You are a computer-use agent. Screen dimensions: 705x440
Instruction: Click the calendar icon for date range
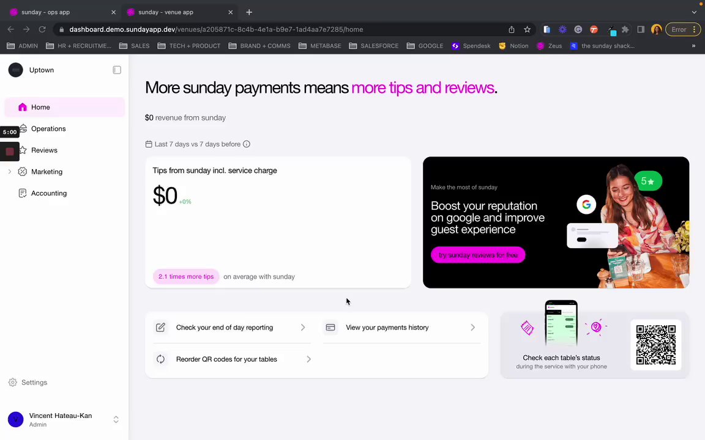click(149, 144)
